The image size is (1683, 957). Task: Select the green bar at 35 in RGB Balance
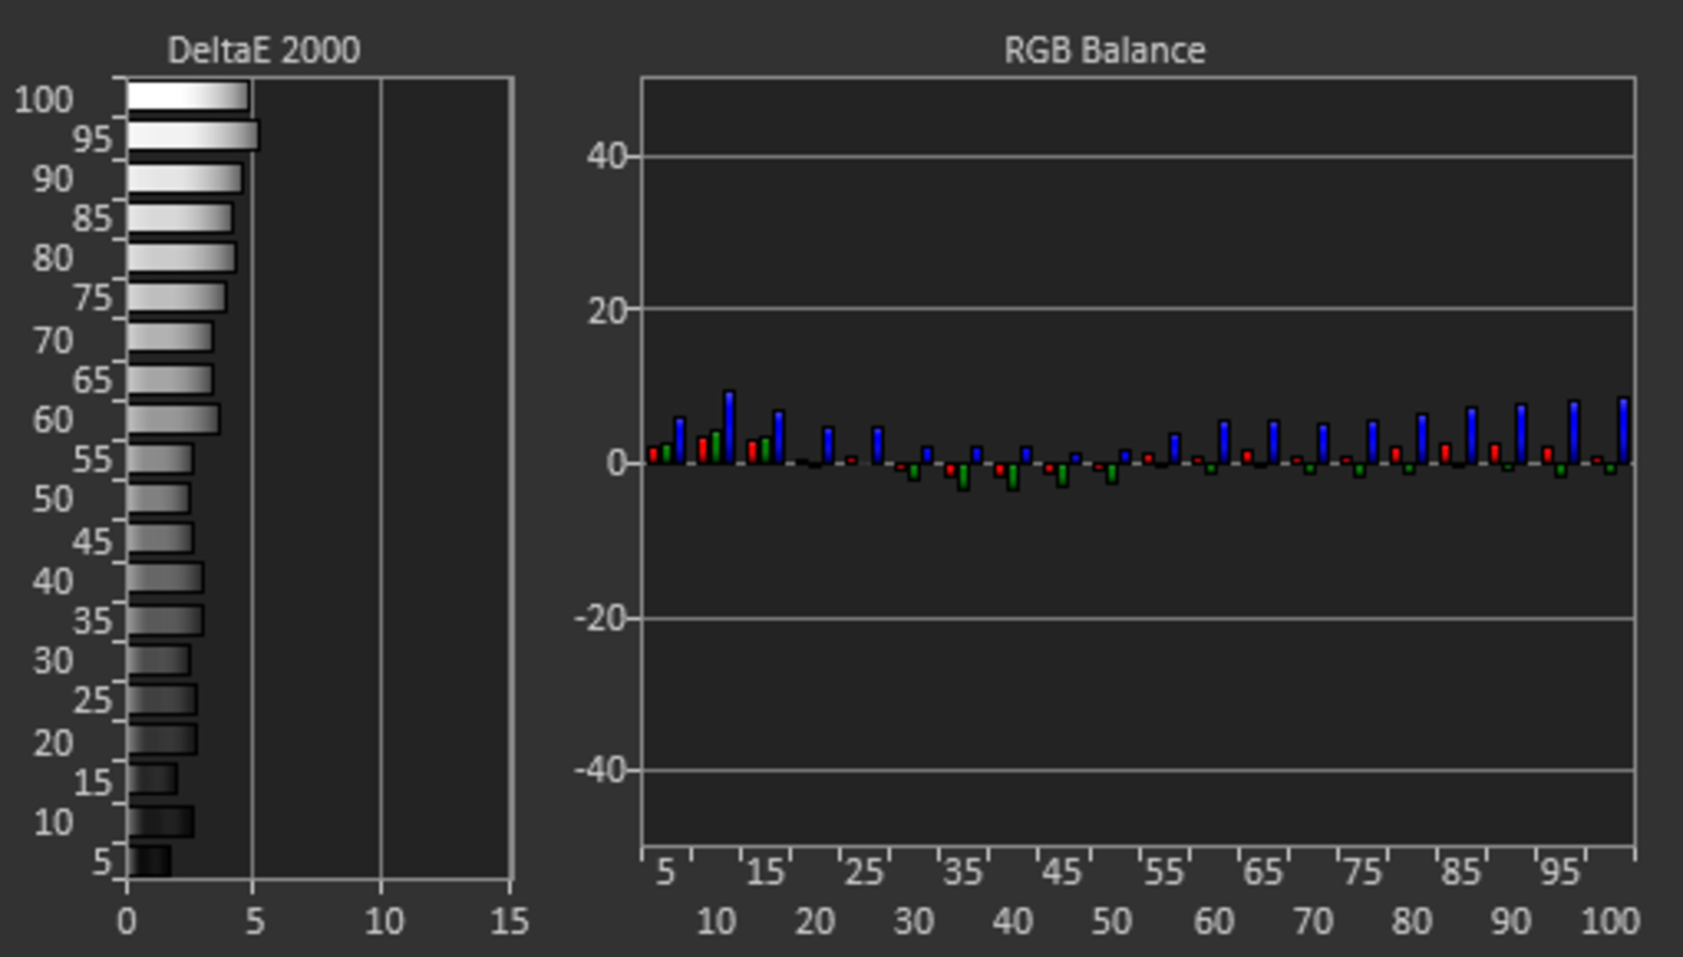964,477
